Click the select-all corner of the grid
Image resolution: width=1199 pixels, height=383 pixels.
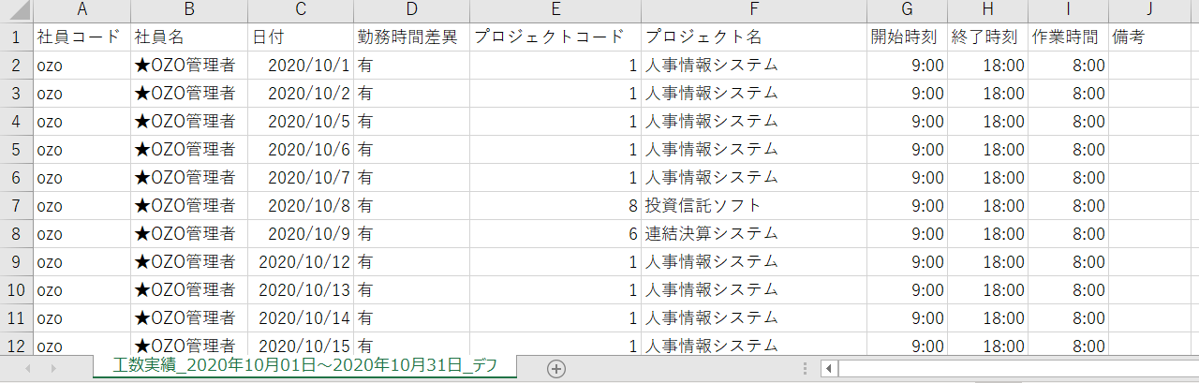click(16, 10)
